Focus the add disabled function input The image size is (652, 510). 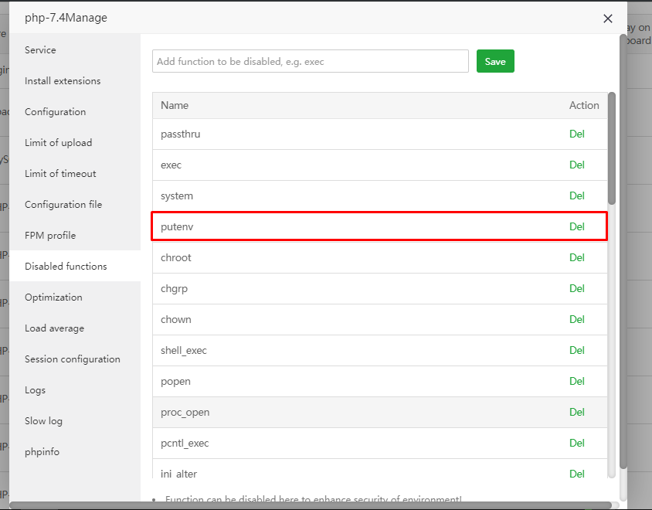tap(311, 62)
